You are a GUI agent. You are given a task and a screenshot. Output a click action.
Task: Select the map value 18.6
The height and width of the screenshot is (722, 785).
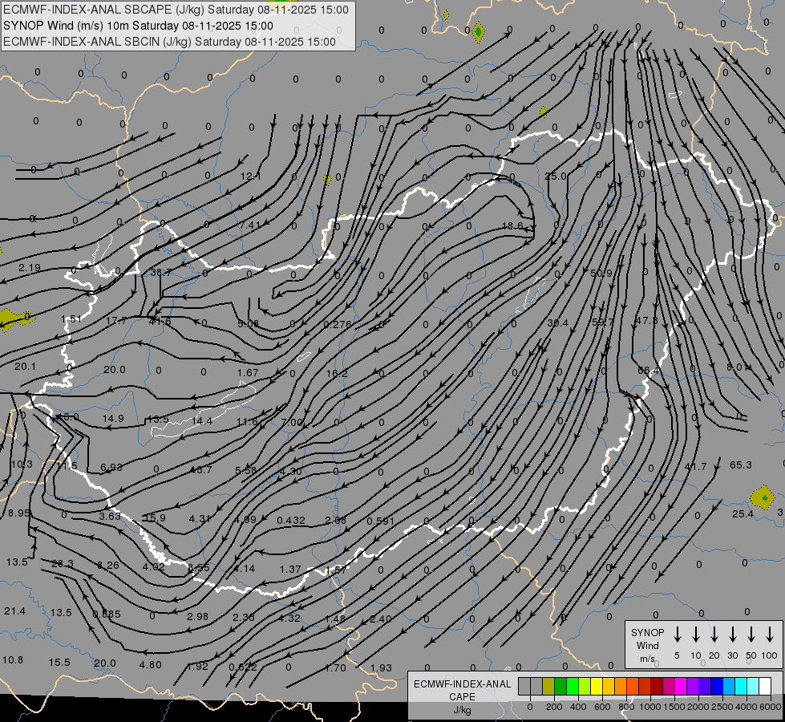click(512, 226)
